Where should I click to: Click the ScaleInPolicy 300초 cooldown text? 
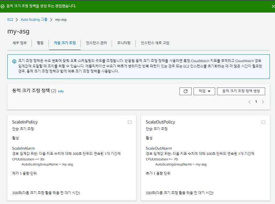(x=46, y=193)
